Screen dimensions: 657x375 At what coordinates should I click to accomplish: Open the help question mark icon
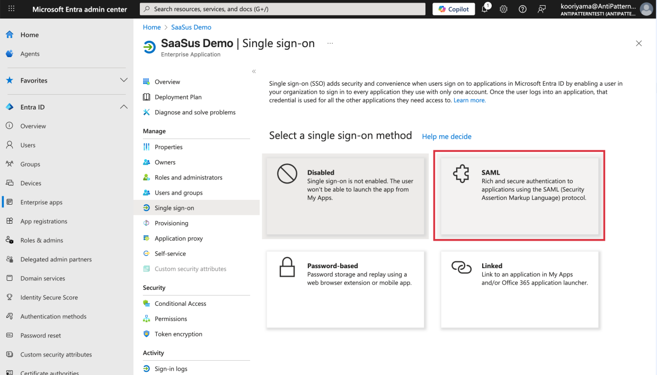(x=522, y=9)
